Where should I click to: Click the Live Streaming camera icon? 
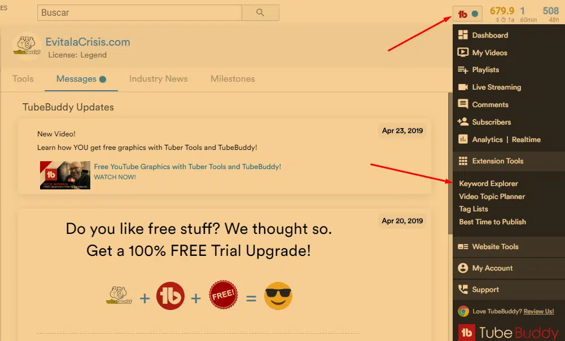pyautogui.click(x=463, y=87)
